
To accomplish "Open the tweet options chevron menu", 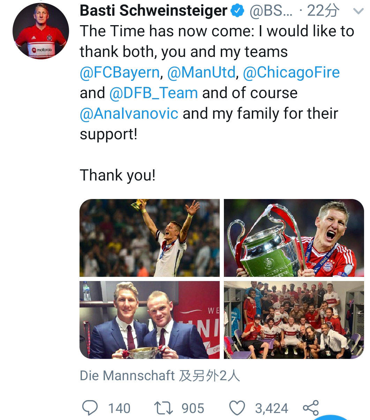I will pyautogui.click(x=358, y=12).
